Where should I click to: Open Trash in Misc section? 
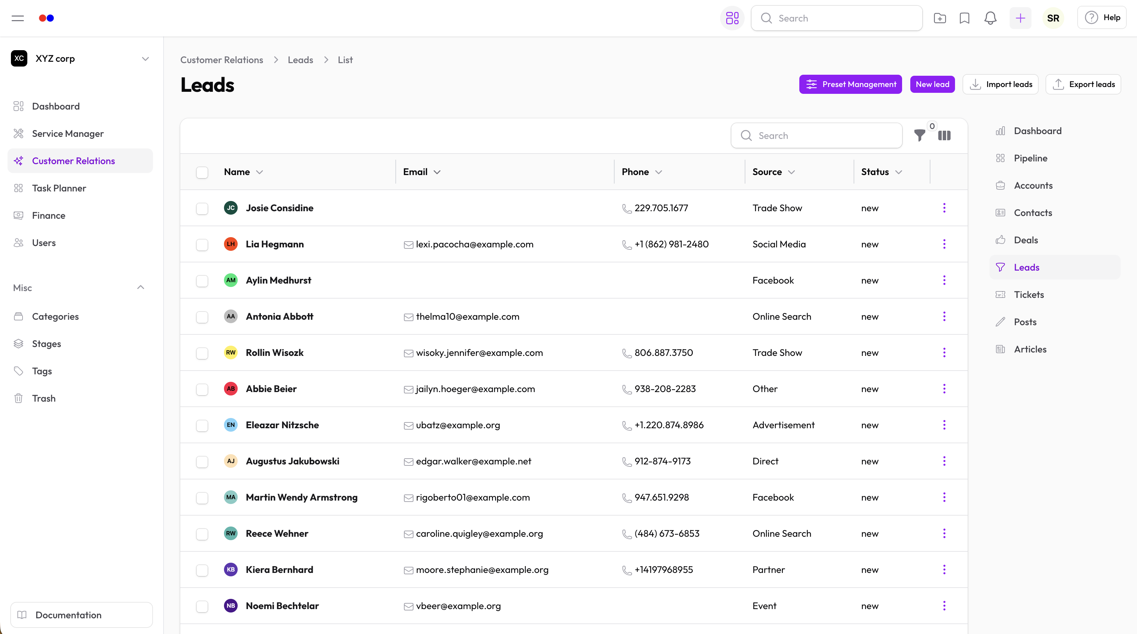pos(80,399)
